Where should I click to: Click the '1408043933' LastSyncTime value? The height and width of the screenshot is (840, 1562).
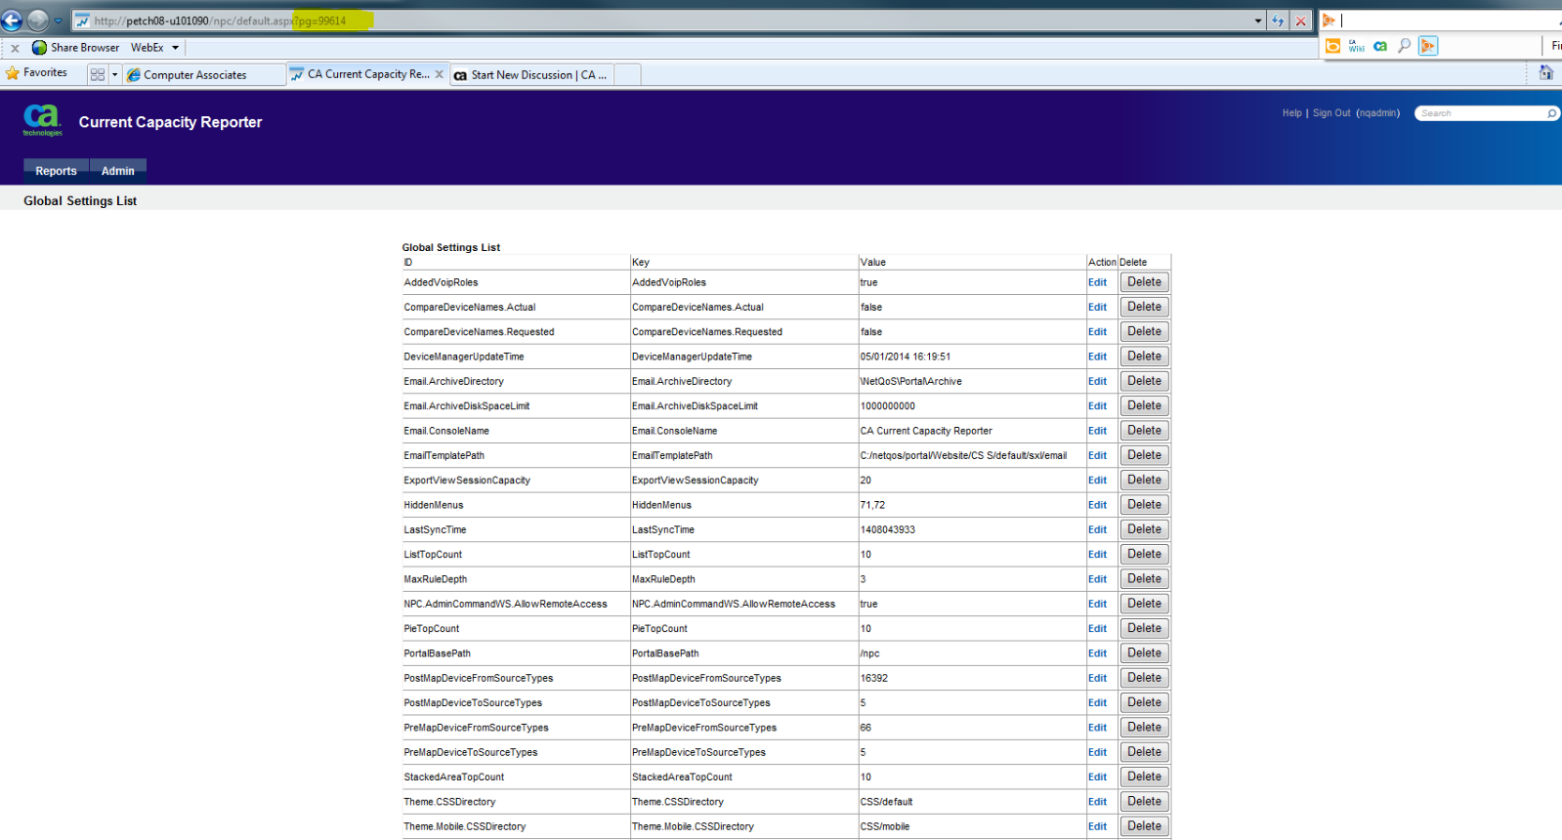(x=887, y=529)
